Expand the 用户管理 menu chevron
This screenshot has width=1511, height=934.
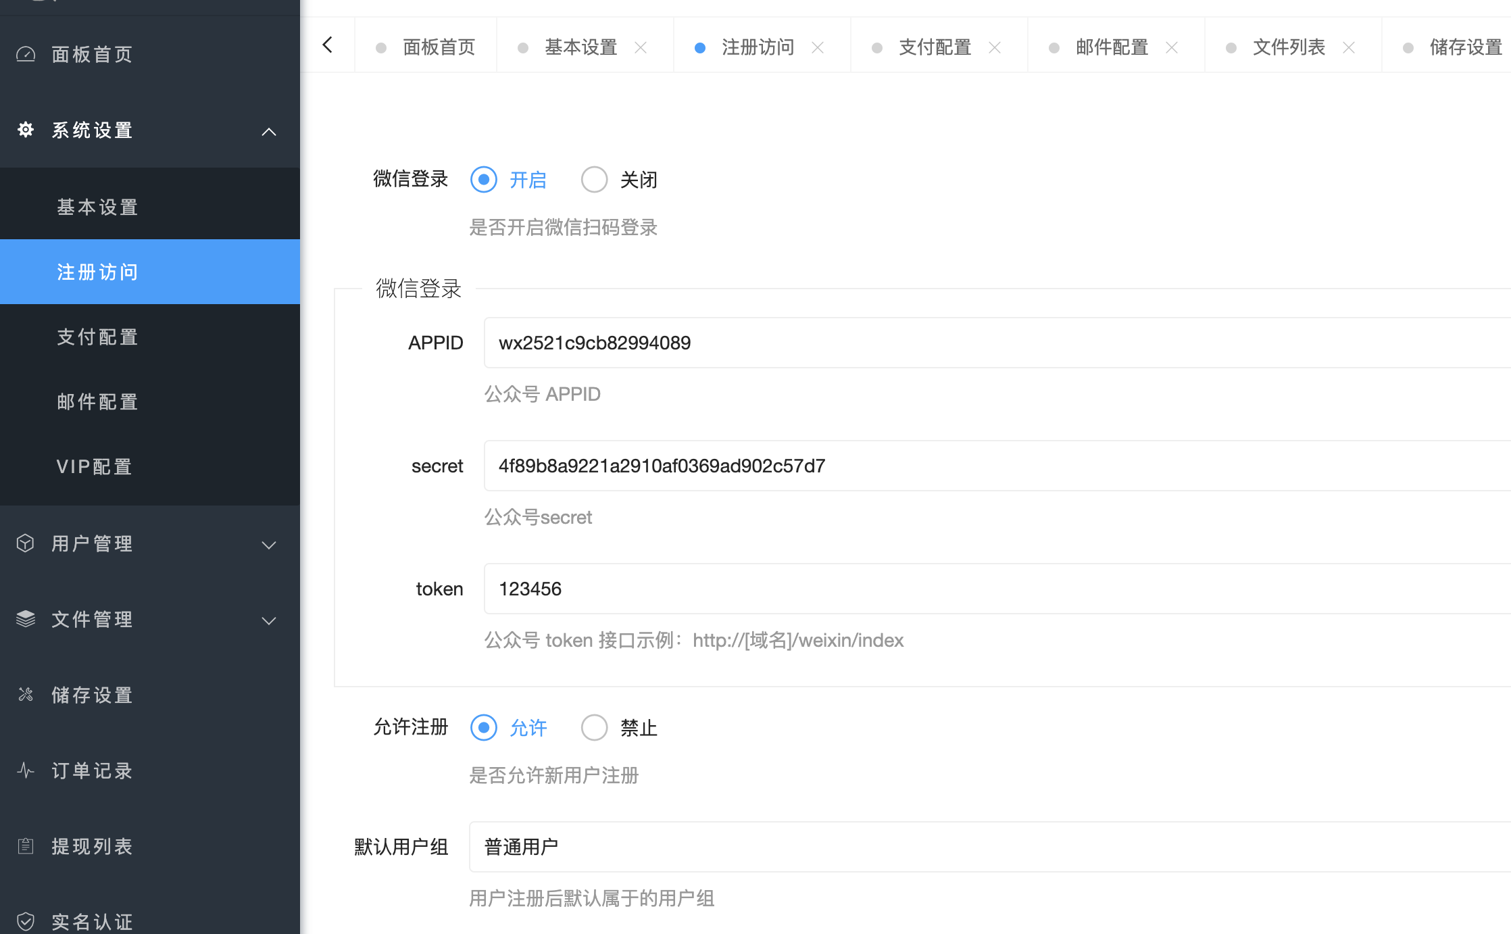coord(269,545)
